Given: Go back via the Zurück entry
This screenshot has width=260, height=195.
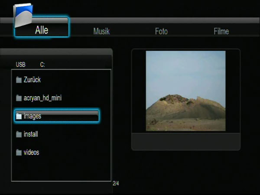Looking at the screenshot, I should [32, 80].
